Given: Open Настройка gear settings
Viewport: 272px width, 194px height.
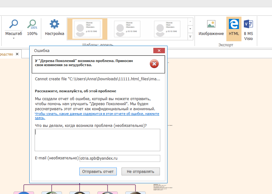Looking at the screenshot, I should click(54, 24).
